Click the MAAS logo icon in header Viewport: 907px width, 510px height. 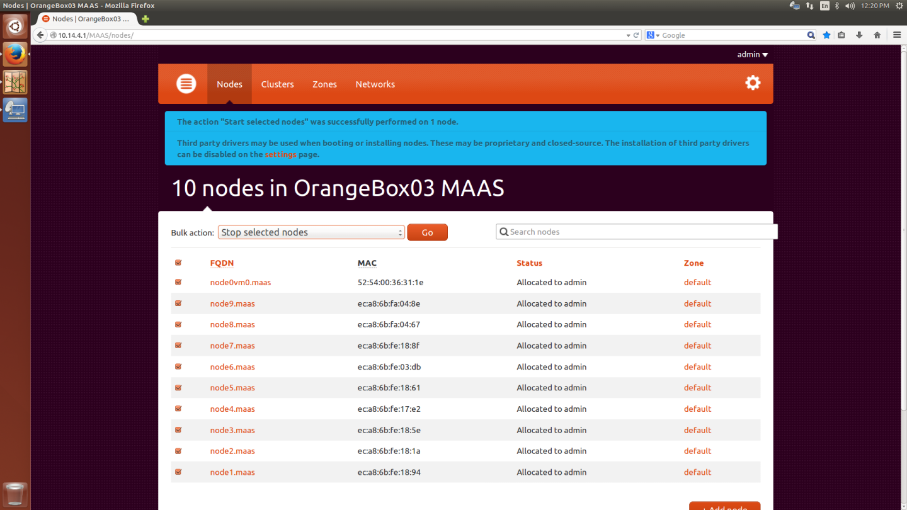[x=186, y=84]
